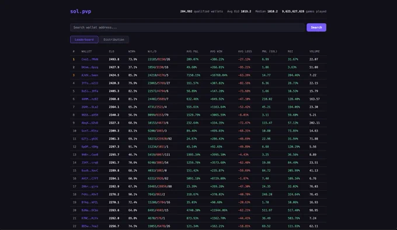Open the rank 15 wallet link
The height and width of the screenshot is (230, 397).
90,170
